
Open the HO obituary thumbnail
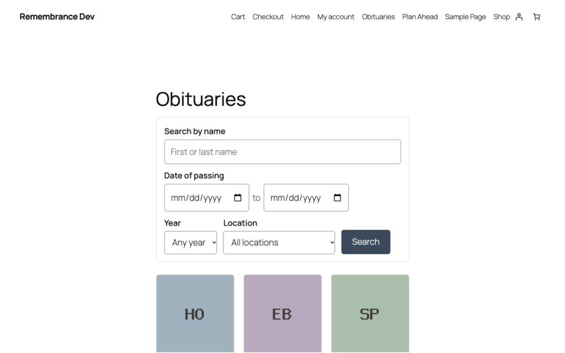point(195,314)
